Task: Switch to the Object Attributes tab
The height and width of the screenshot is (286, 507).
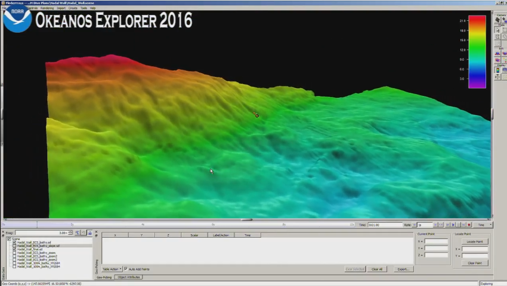Action: [x=129, y=277]
